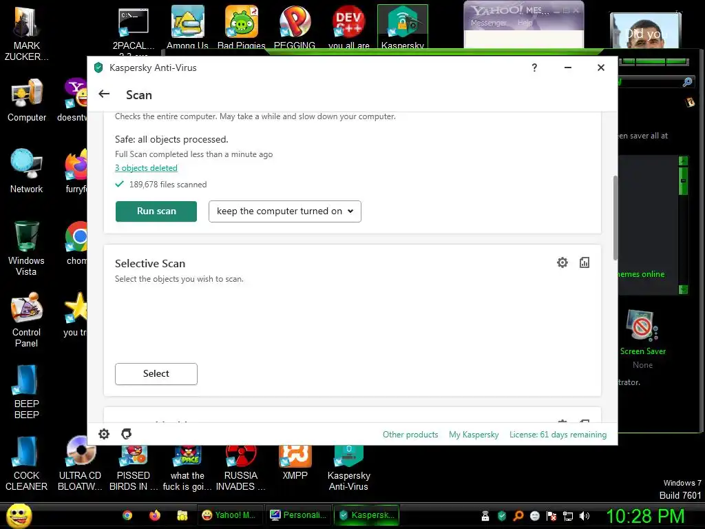The image size is (705, 529).
Task: Click the Kaspersky window vertical scrollbar
Action: point(615,218)
